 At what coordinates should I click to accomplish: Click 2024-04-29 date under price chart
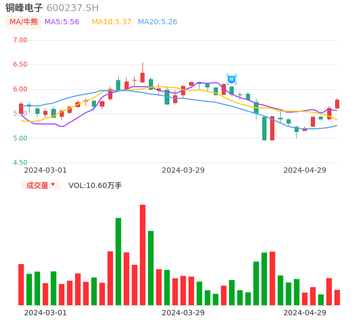click(305, 170)
